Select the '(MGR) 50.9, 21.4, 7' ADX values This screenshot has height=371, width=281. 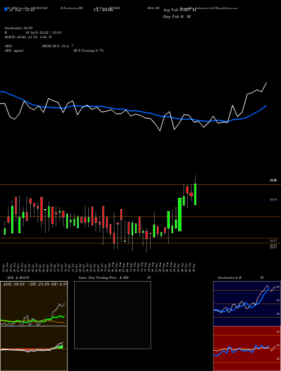coord(57,46)
